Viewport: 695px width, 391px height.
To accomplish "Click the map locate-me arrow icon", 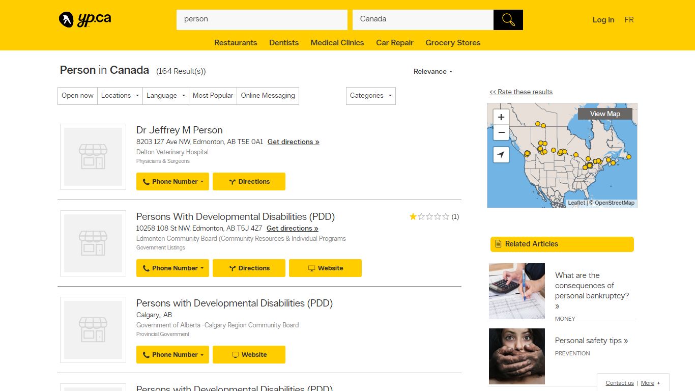I will click(x=501, y=155).
